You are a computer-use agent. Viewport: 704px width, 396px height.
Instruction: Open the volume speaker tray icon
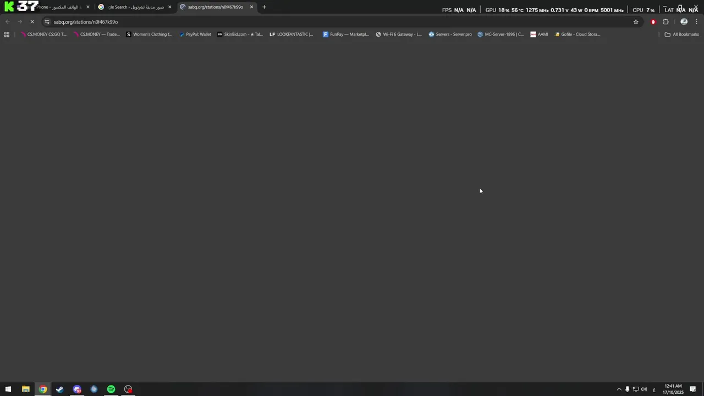click(x=644, y=389)
